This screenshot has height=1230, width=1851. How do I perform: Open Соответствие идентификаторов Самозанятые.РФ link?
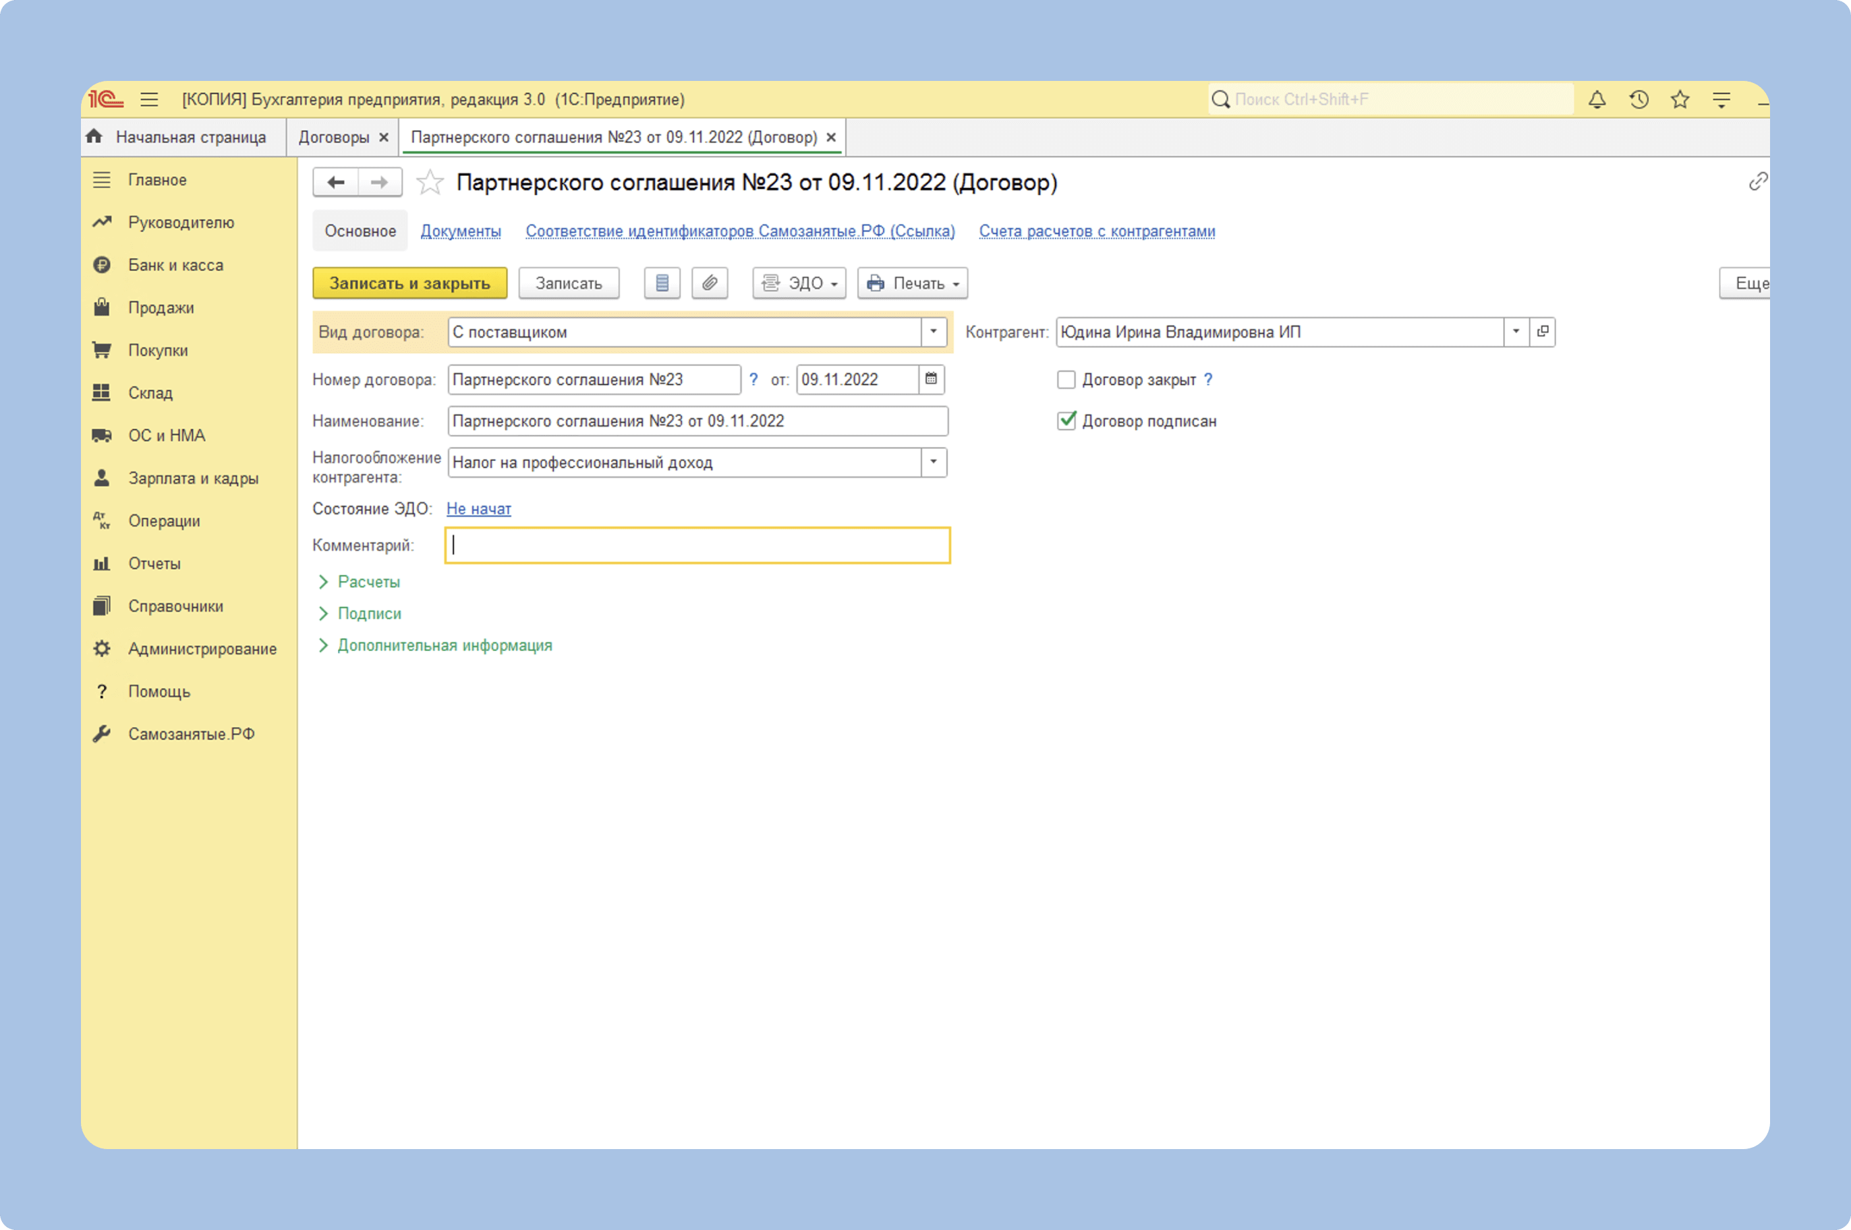coord(740,231)
